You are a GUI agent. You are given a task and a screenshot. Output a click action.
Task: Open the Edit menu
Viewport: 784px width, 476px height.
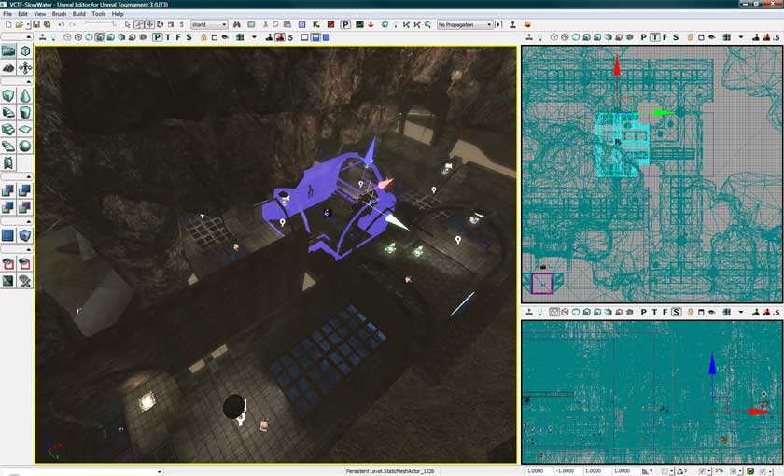pos(23,14)
